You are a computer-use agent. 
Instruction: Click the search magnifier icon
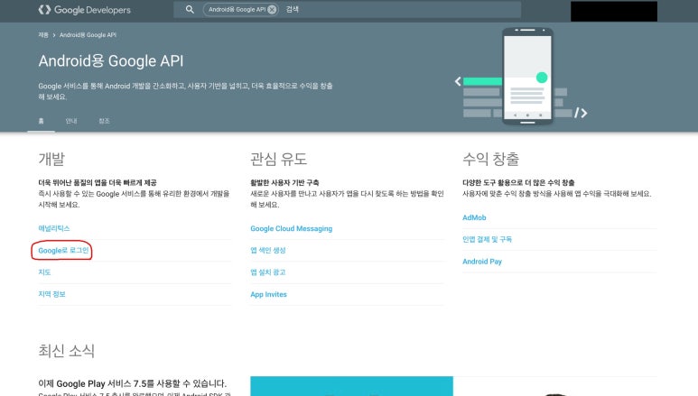coord(190,9)
